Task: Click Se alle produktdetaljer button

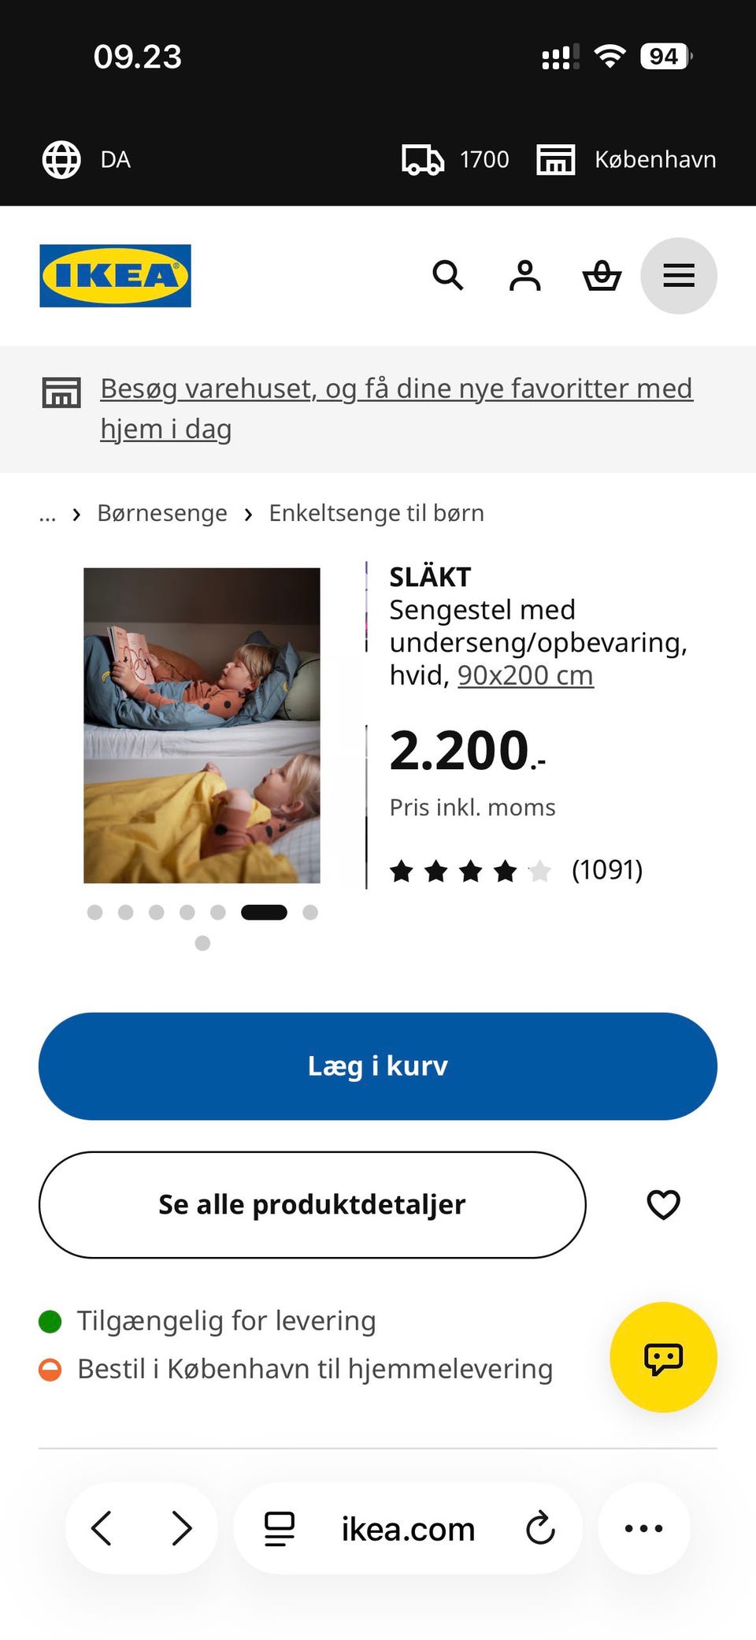Action: pos(312,1204)
